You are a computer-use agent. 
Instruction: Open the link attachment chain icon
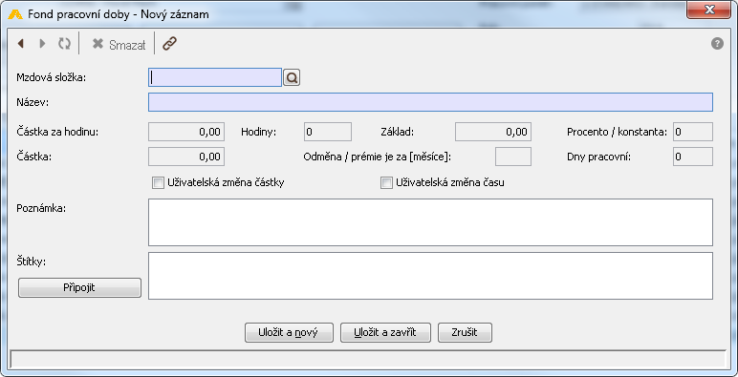pos(169,44)
